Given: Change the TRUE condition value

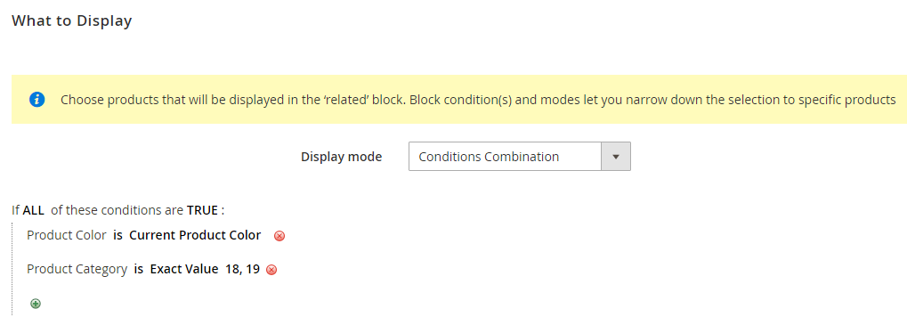Looking at the screenshot, I should (x=202, y=210).
